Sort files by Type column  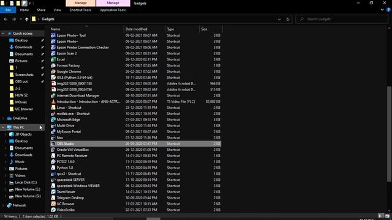click(x=183, y=29)
